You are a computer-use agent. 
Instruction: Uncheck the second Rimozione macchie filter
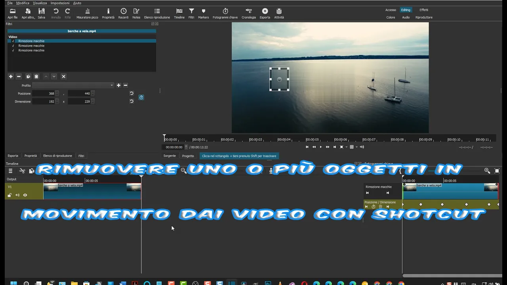13,46
